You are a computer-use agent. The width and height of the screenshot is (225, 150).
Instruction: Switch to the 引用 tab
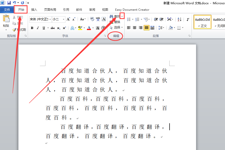[66, 10]
